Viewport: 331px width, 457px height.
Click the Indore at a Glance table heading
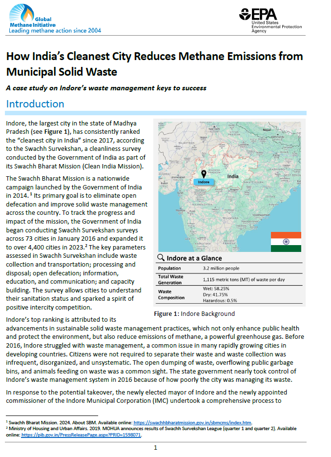click(194, 258)
